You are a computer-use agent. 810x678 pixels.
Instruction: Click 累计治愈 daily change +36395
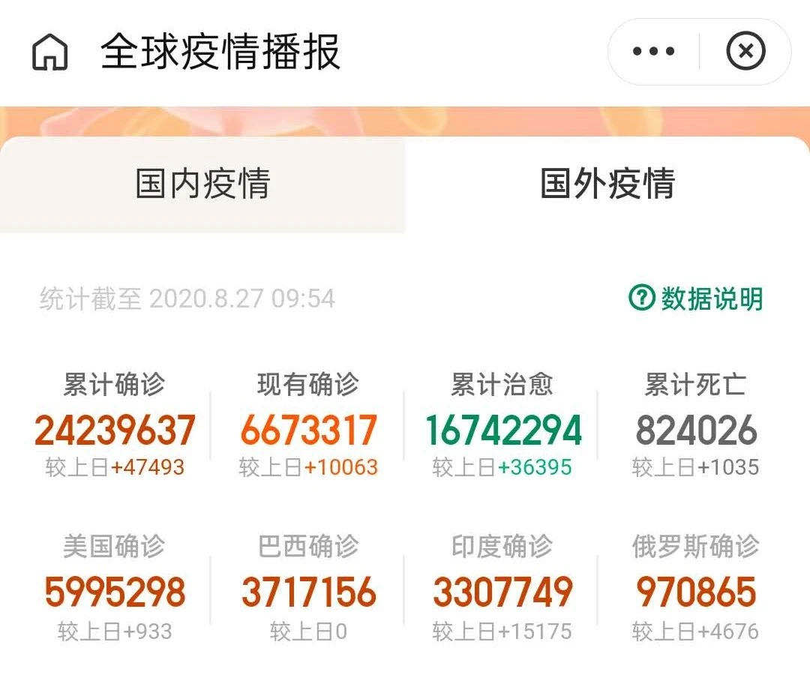click(x=534, y=467)
